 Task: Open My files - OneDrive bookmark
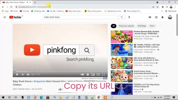coord(55,11)
